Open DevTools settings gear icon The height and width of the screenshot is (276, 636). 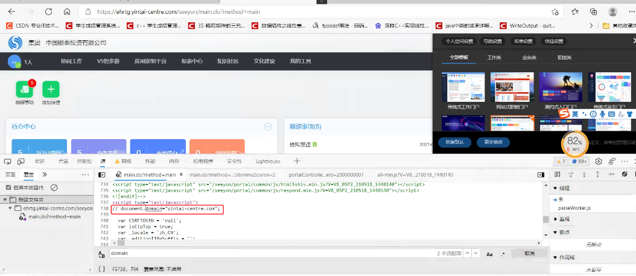pyautogui.click(x=599, y=162)
